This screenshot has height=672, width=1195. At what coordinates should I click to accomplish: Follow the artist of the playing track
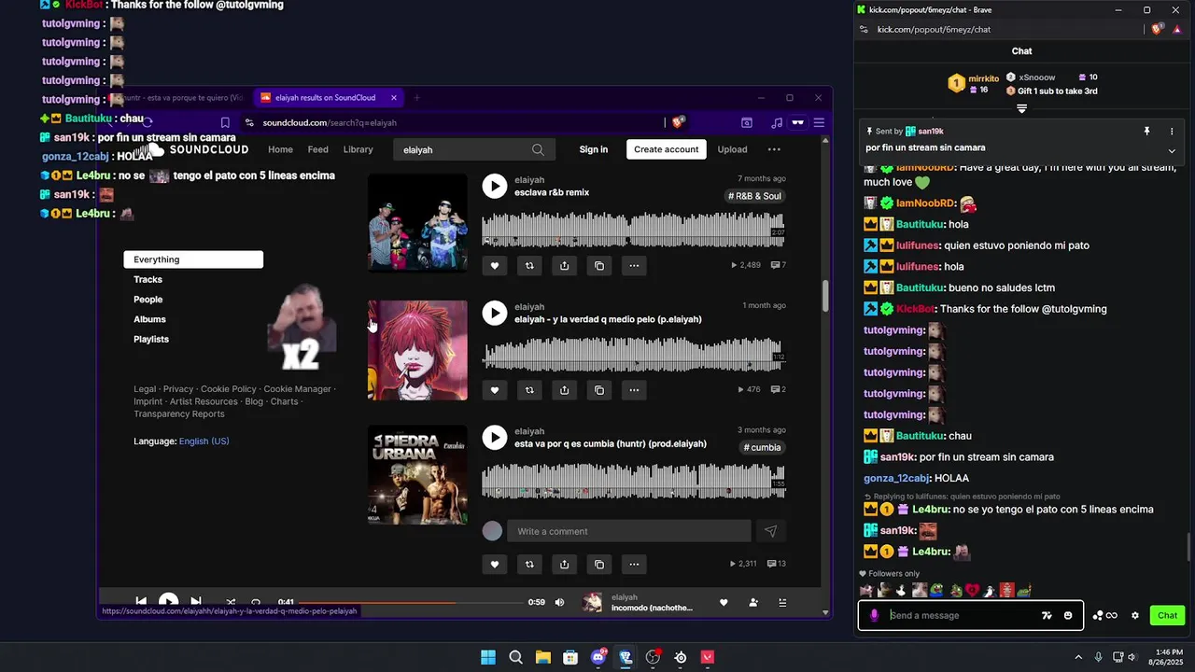753,602
